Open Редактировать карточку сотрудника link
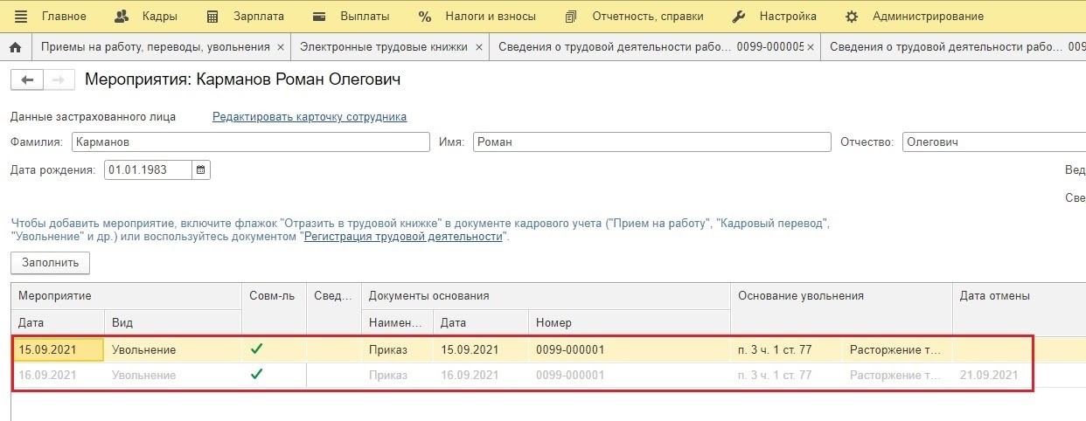This screenshot has width=1086, height=421. [310, 117]
